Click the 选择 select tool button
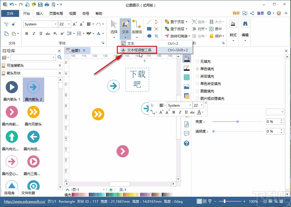The width and height of the screenshot is (291, 207). [x=114, y=29]
